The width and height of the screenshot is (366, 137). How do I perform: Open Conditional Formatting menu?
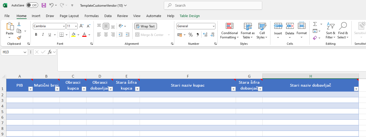[x=229, y=31]
